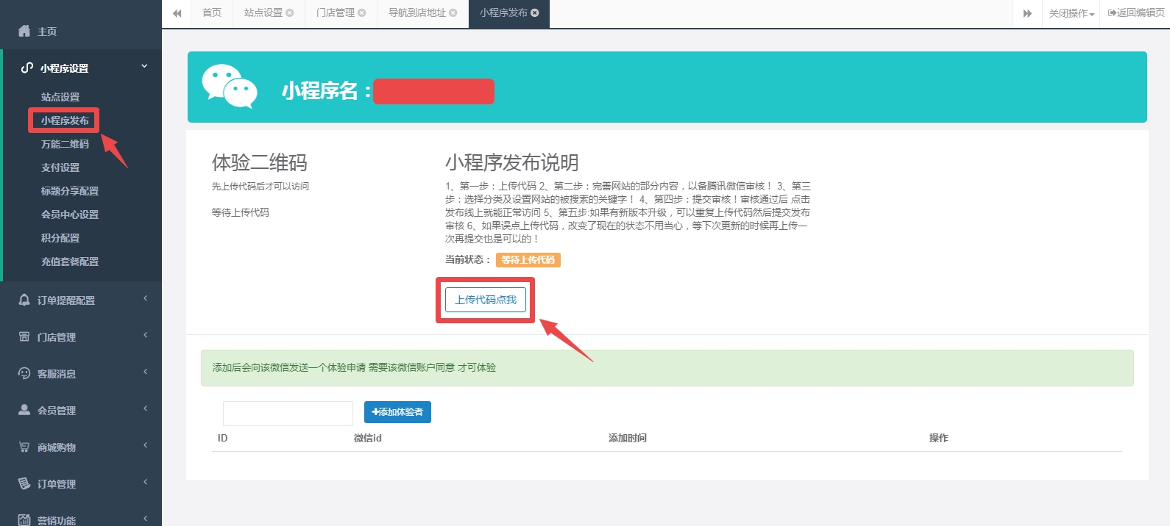Select the 小程序发布 tab
Viewport: 1170px width, 526px height.
[503, 13]
